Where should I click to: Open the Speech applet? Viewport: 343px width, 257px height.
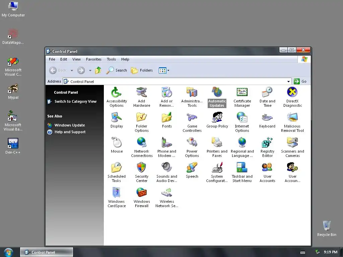pos(192,170)
